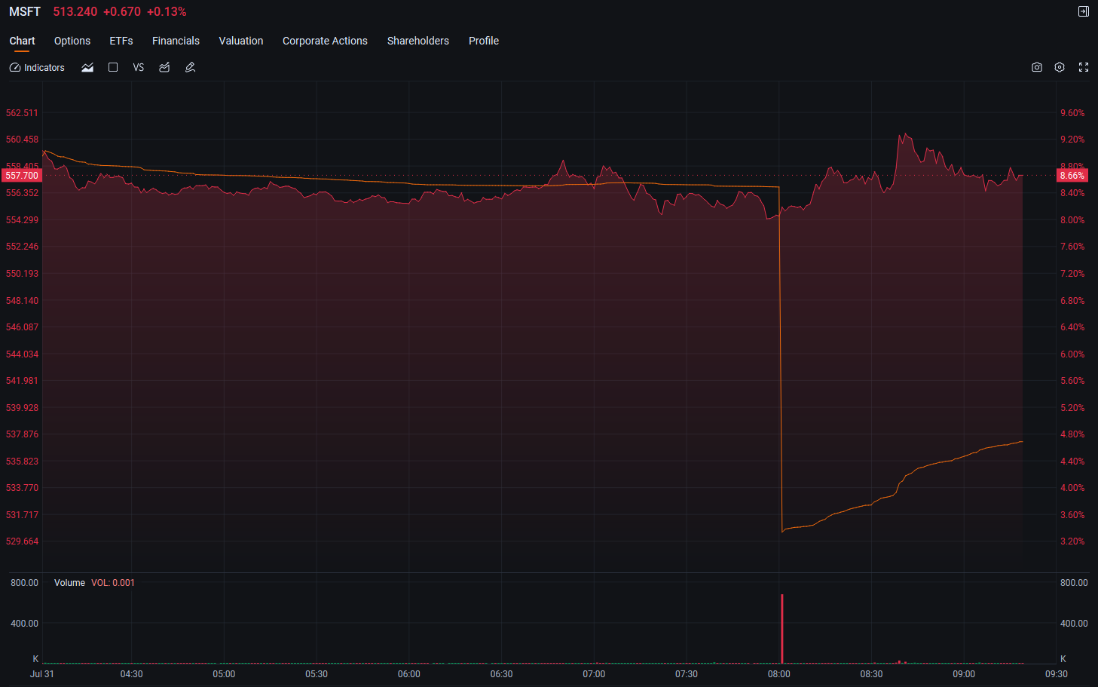Open the ETFs tab
This screenshot has height=687, width=1098.
pyautogui.click(x=121, y=41)
